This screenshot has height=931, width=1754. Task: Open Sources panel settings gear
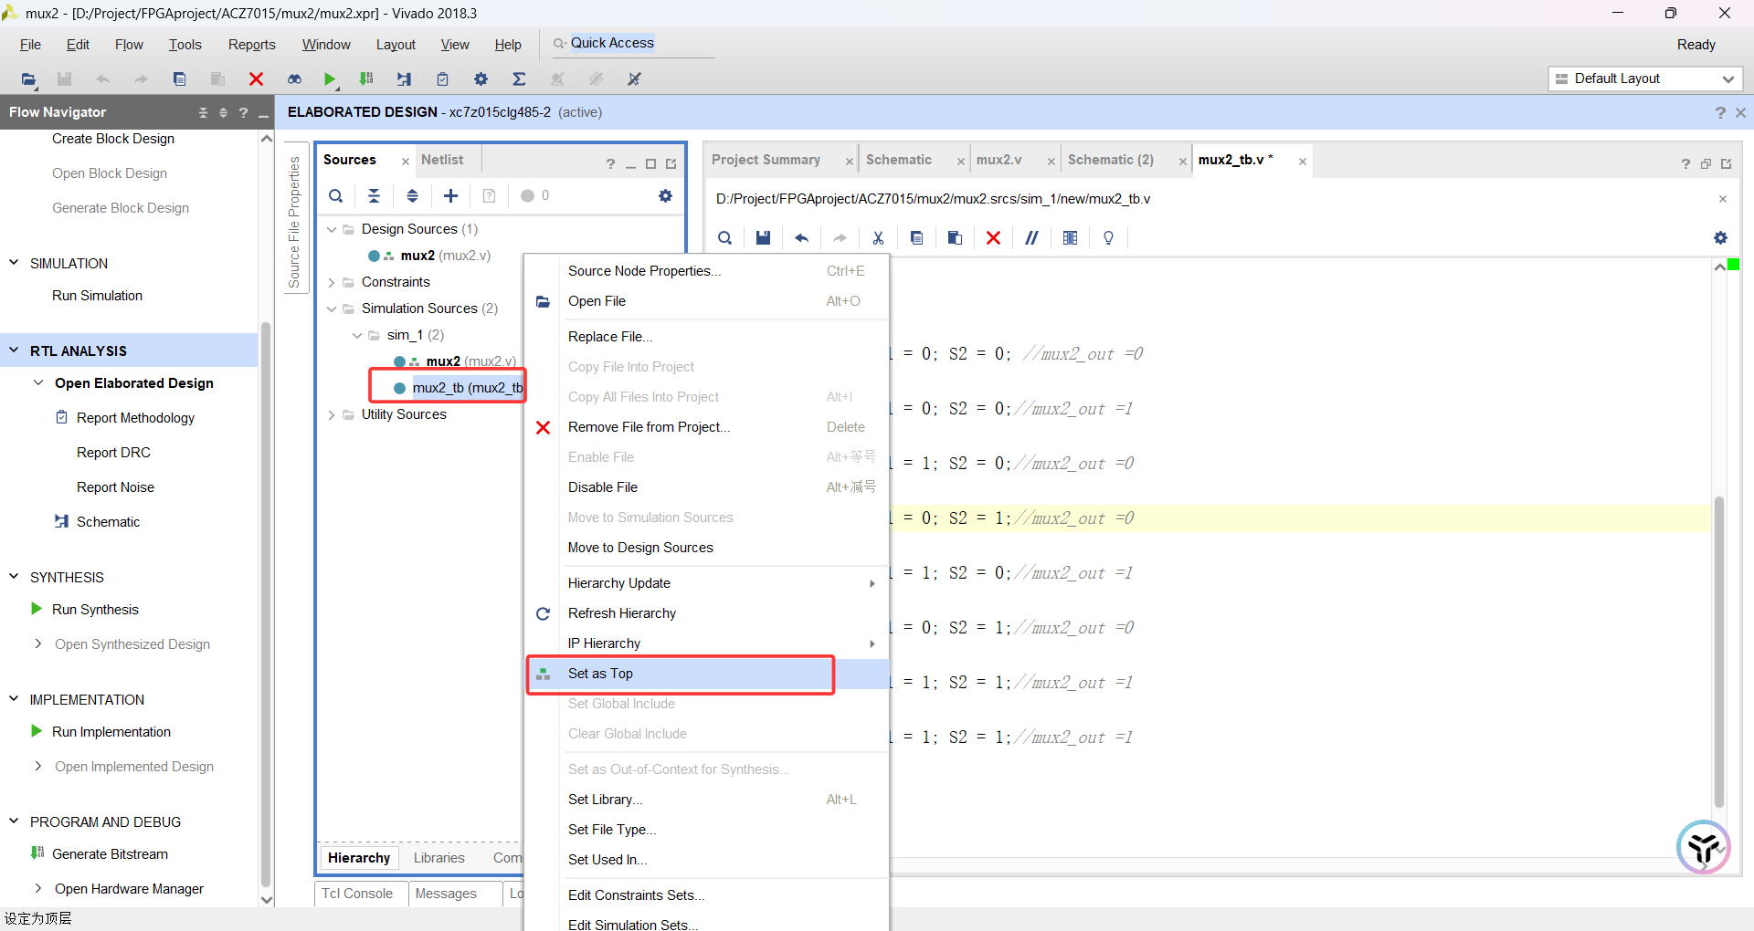tap(665, 195)
